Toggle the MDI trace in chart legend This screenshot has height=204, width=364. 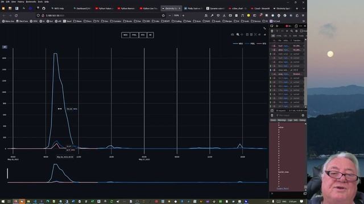pyautogui.click(x=238, y=44)
